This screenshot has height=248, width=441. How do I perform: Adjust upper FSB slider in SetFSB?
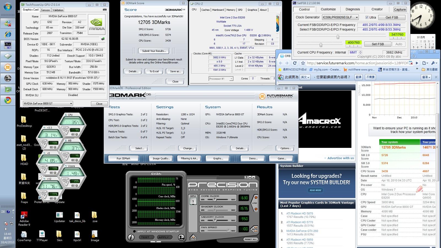pyautogui.click(x=338, y=37)
